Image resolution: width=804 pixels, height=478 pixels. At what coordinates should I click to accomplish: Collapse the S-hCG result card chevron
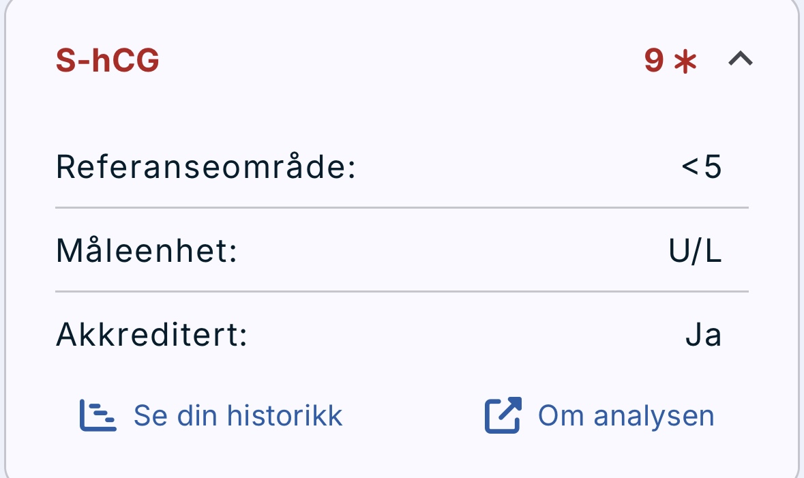coord(740,61)
